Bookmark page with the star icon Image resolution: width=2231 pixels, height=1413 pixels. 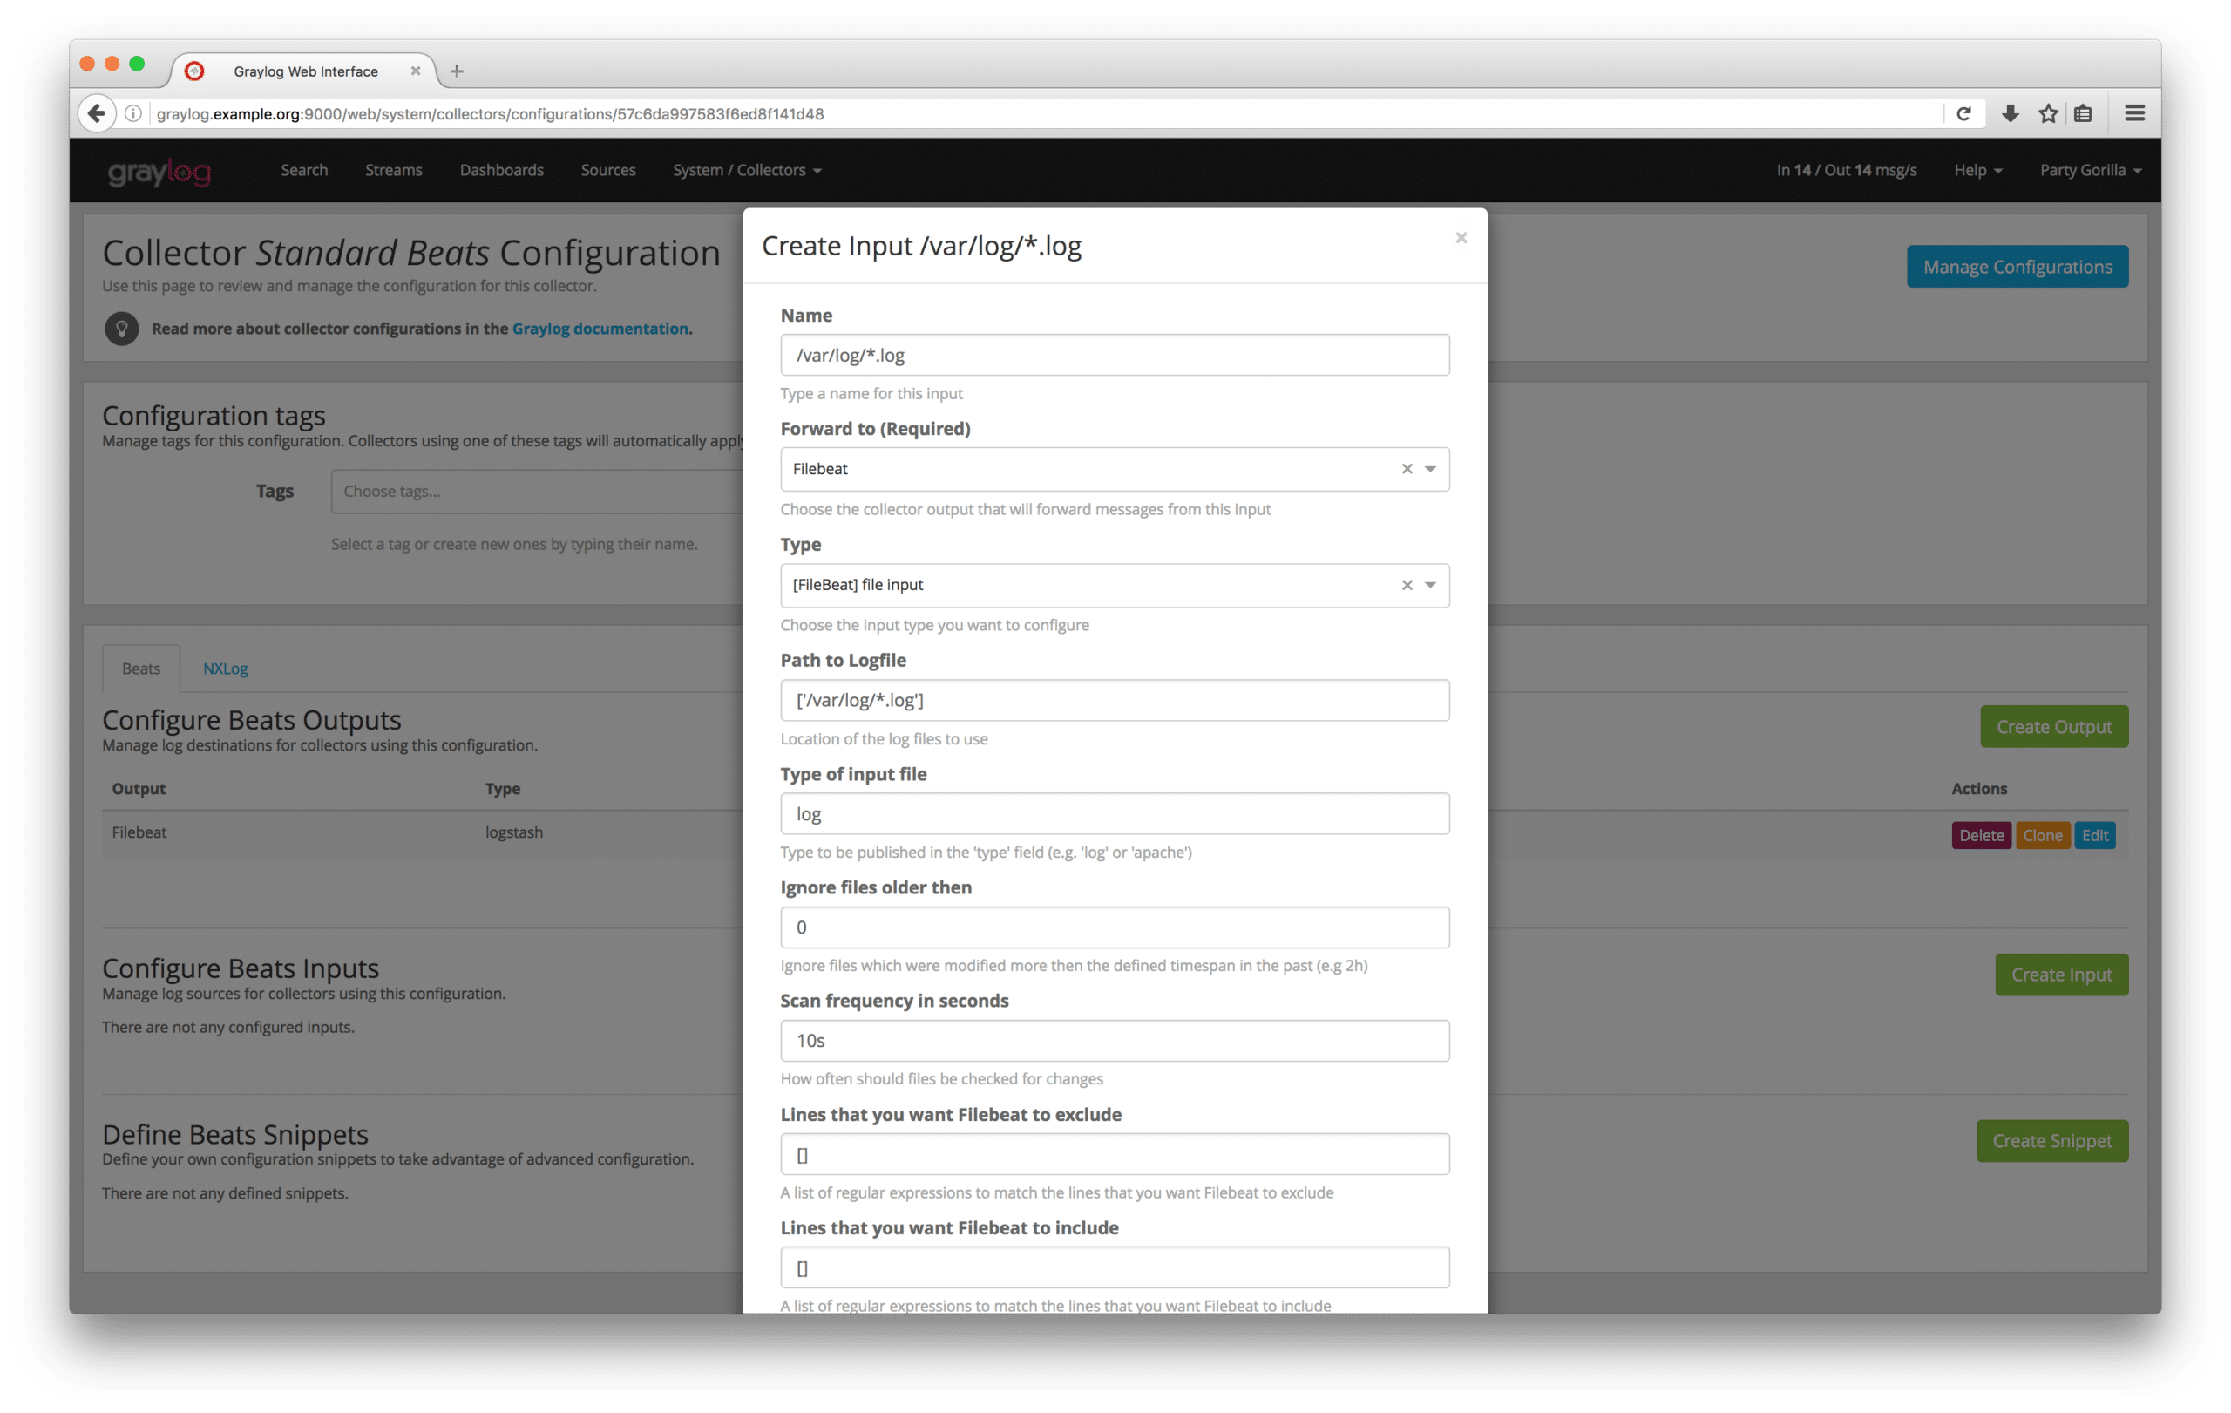(2048, 114)
